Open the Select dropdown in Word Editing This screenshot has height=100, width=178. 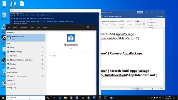click(x=151, y=25)
